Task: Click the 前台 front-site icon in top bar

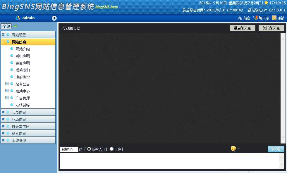Action: [240, 18]
